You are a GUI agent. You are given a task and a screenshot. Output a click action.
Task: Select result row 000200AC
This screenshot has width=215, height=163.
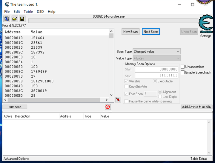(56, 91)
